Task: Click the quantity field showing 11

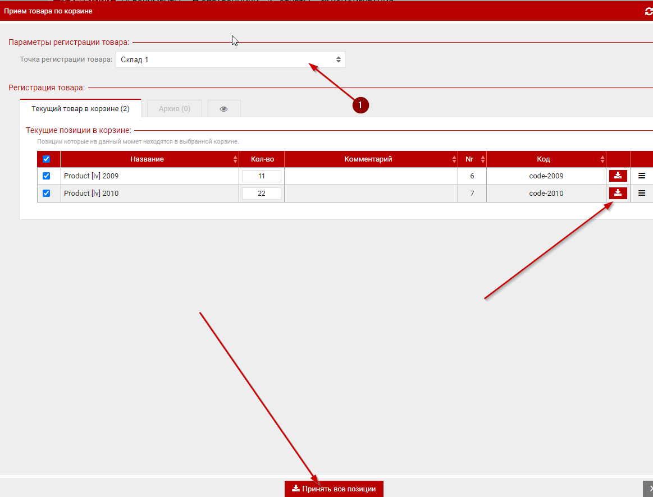Action: coord(261,176)
